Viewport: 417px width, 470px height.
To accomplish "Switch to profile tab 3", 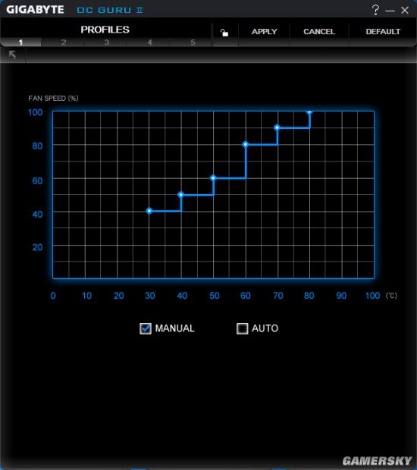I will (106, 42).
